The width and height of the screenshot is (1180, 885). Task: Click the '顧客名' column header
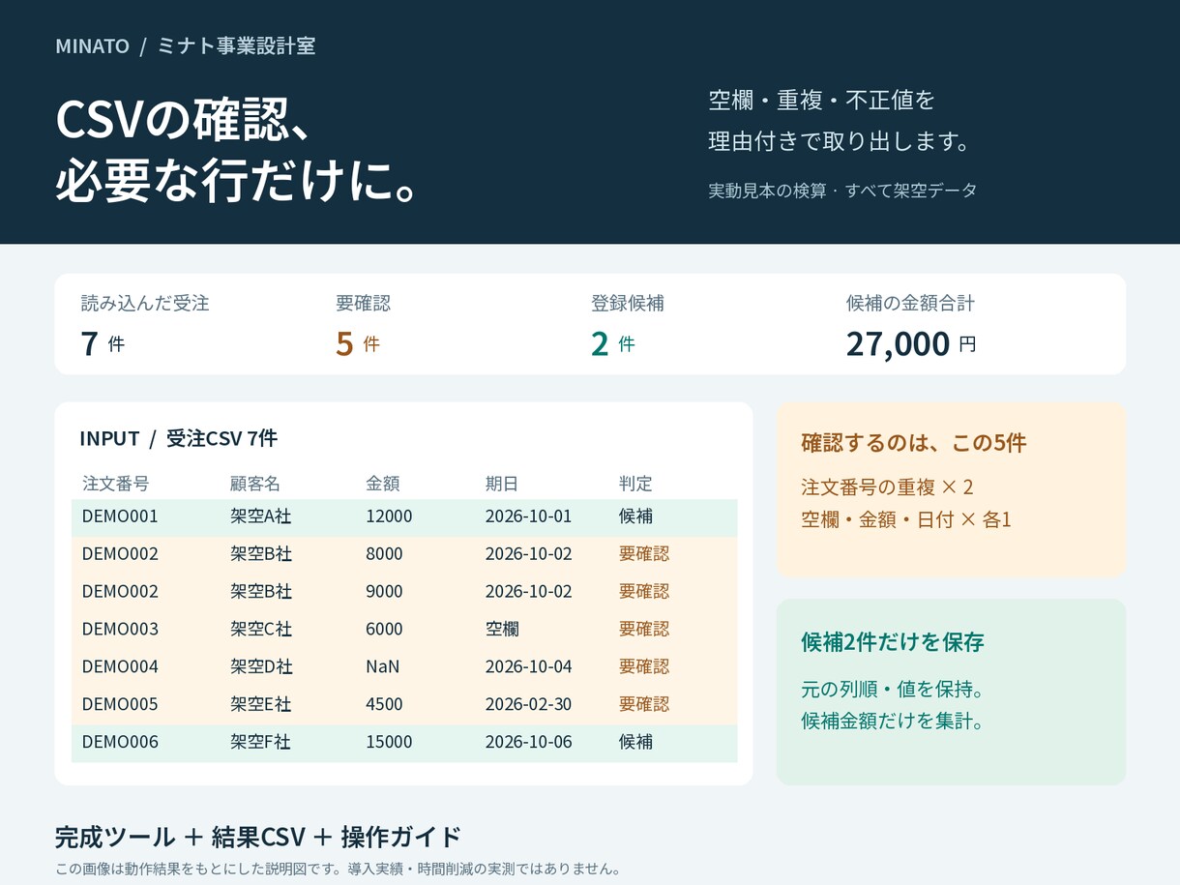(255, 484)
